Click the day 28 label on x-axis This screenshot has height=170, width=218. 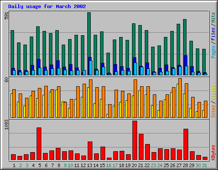pos(185,165)
